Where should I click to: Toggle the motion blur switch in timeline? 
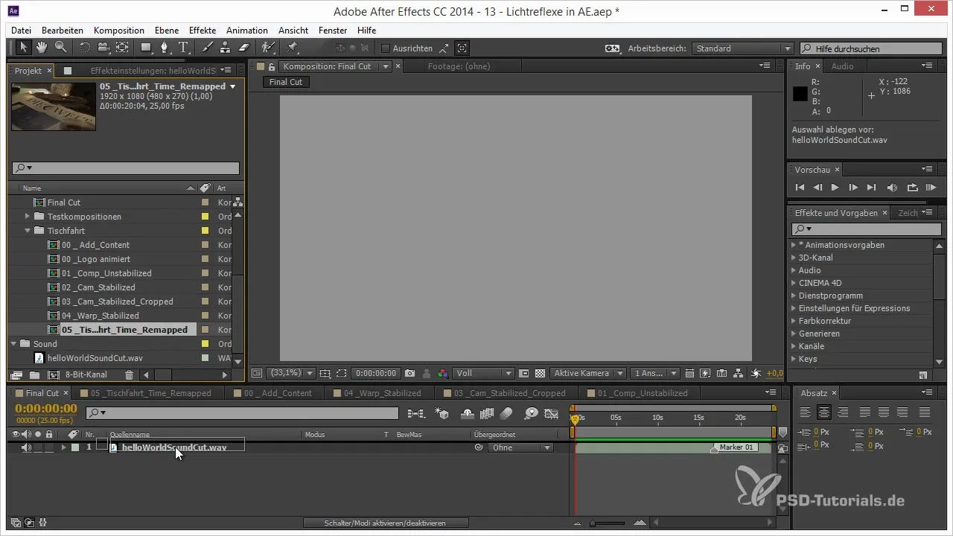[x=508, y=413]
